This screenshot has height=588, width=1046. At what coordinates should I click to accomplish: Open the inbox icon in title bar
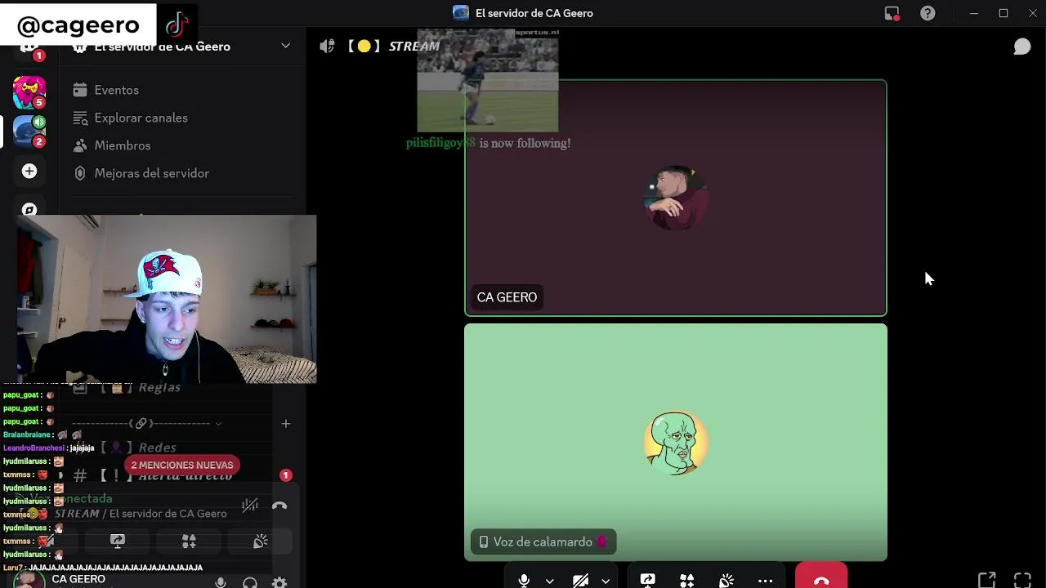892,13
